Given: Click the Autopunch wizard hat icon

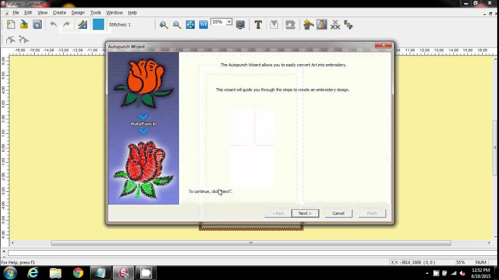Looking at the screenshot, I should 308,25.
